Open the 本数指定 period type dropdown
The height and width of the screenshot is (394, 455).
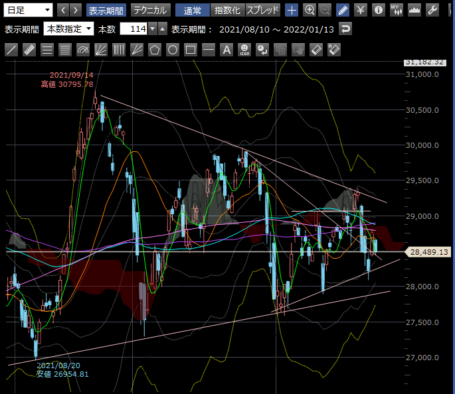[x=68, y=29]
